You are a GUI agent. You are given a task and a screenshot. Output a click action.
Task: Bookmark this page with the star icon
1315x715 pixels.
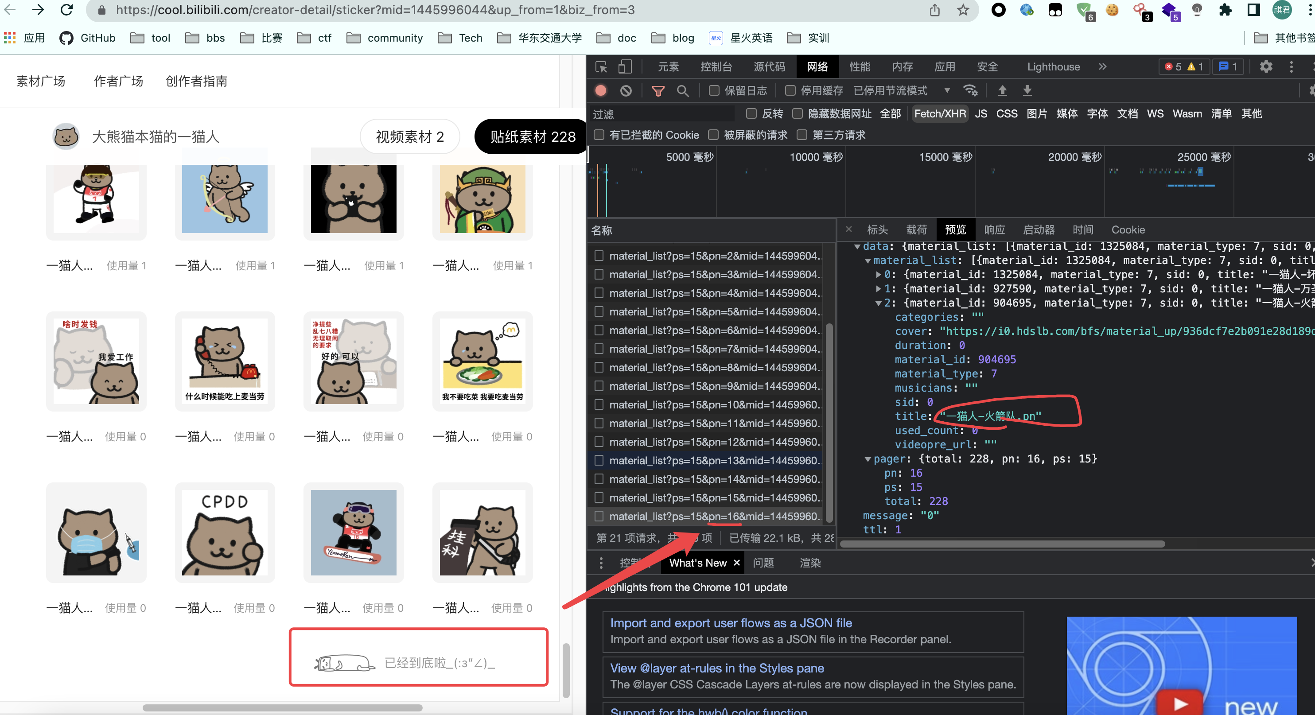(x=963, y=10)
